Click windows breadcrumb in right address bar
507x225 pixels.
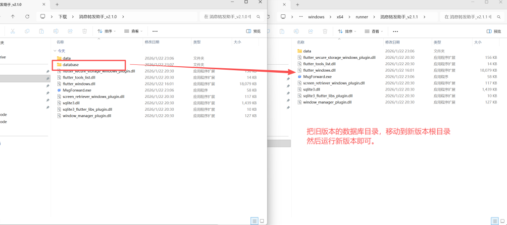(x=316, y=17)
